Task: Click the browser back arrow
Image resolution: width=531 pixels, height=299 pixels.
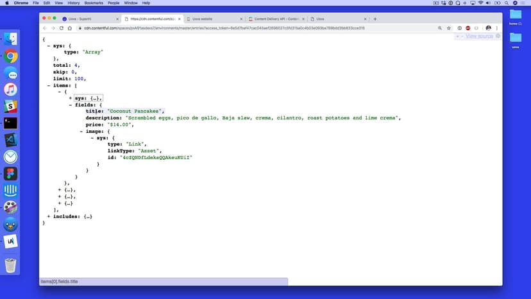Action: tap(45, 28)
